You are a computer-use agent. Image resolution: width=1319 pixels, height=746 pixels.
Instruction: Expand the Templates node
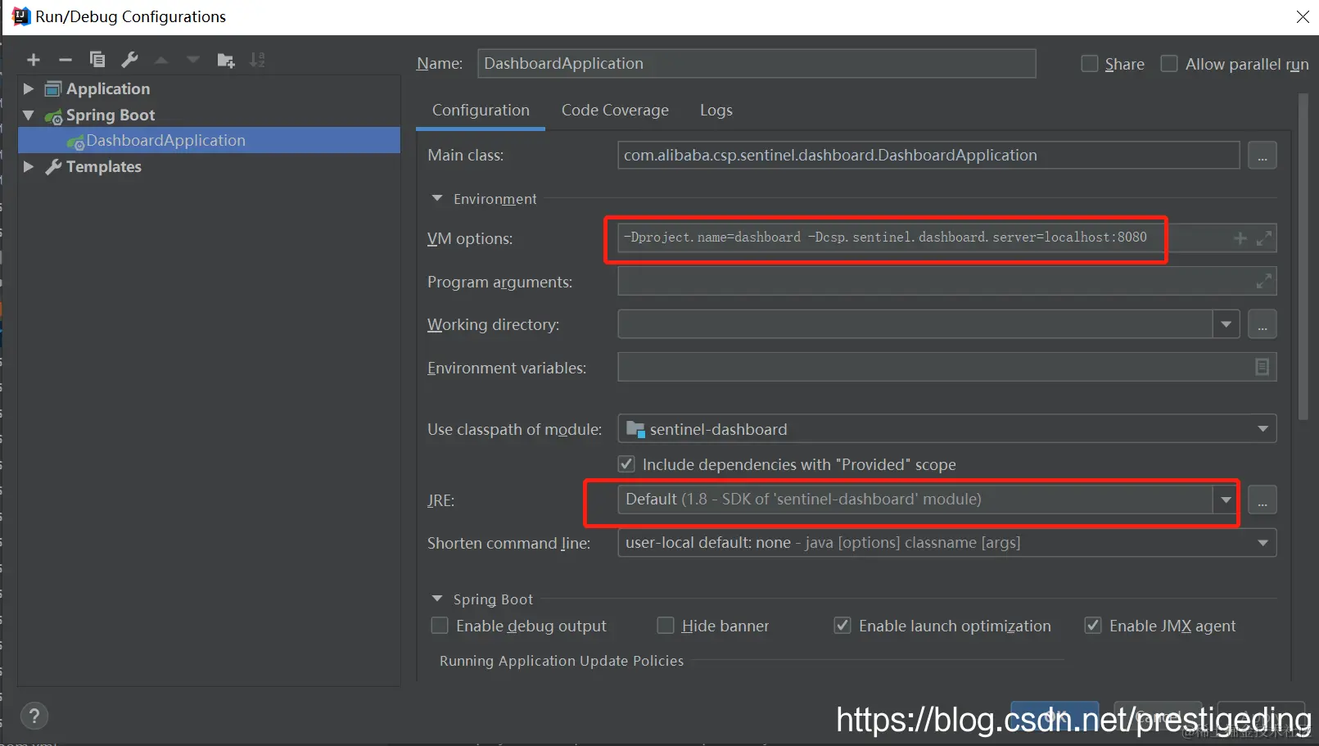29,166
